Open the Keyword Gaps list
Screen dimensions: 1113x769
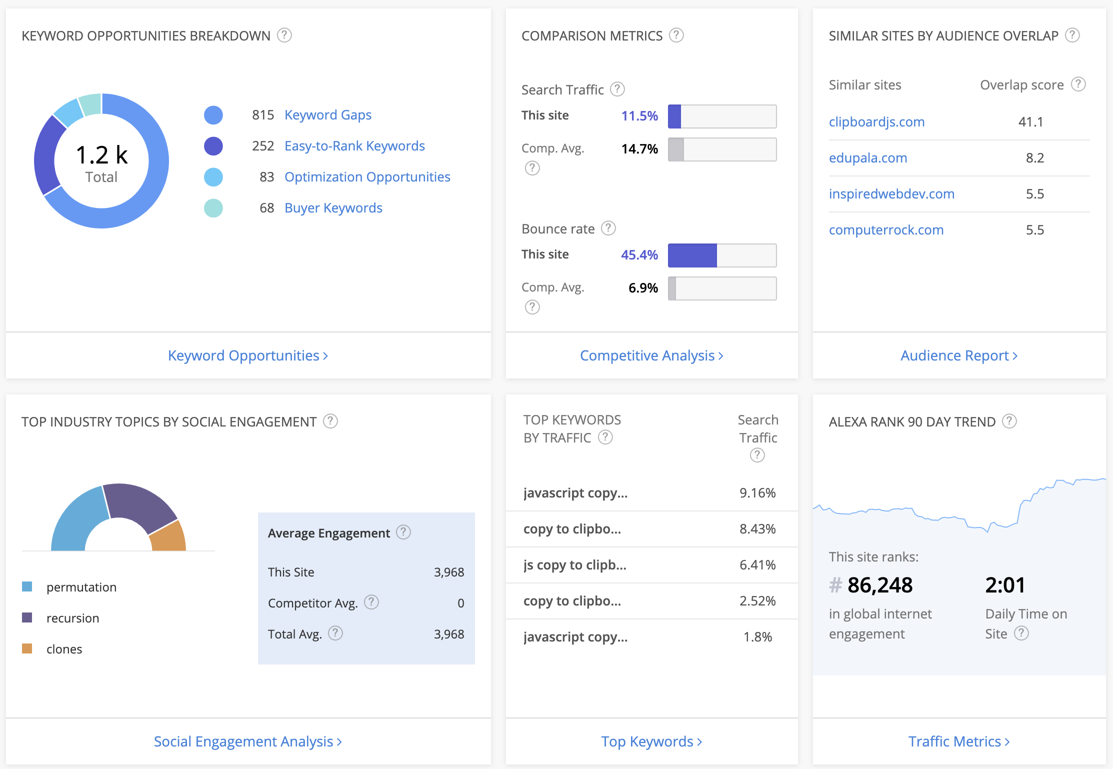(x=328, y=114)
